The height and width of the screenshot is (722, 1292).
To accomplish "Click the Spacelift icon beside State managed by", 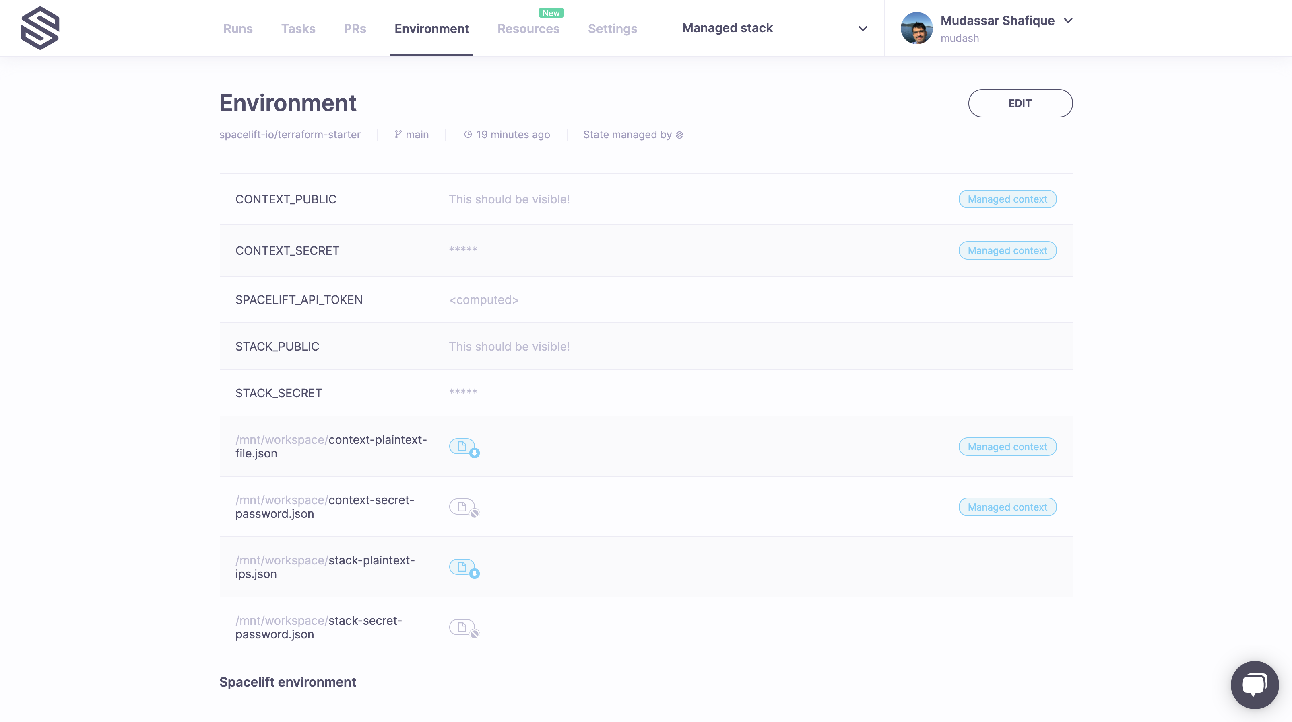I will tap(679, 135).
